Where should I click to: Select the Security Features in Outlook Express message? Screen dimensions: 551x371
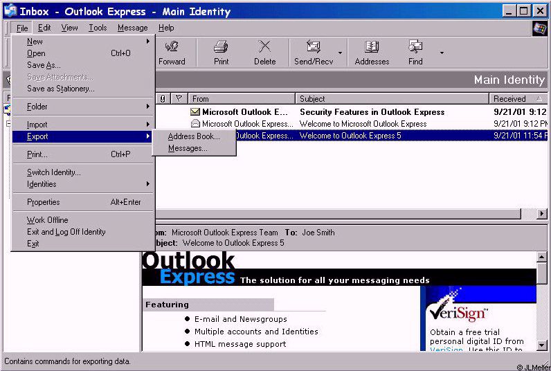(352, 111)
